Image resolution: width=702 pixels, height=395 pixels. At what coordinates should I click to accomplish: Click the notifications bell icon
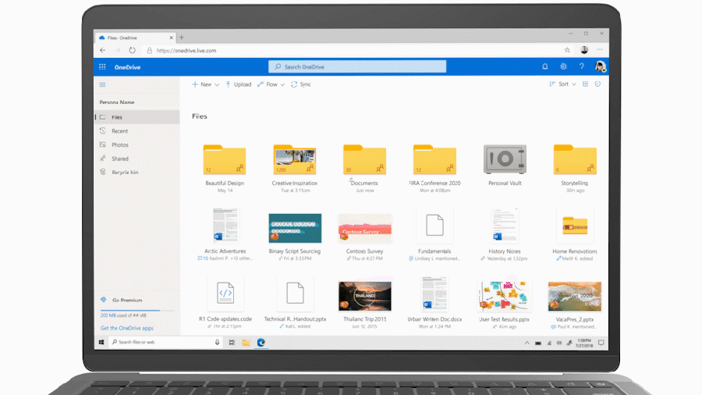pyautogui.click(x=544, y=67)
